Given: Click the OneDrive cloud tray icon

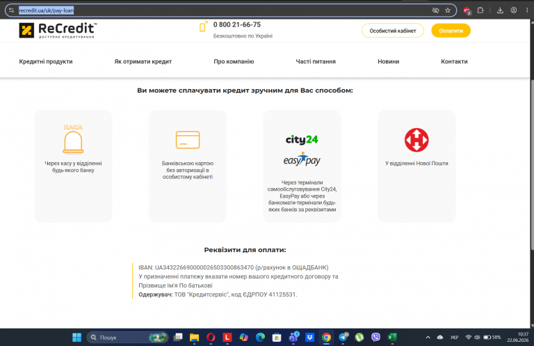Looking at the screenshot, I should coord(440,337).
